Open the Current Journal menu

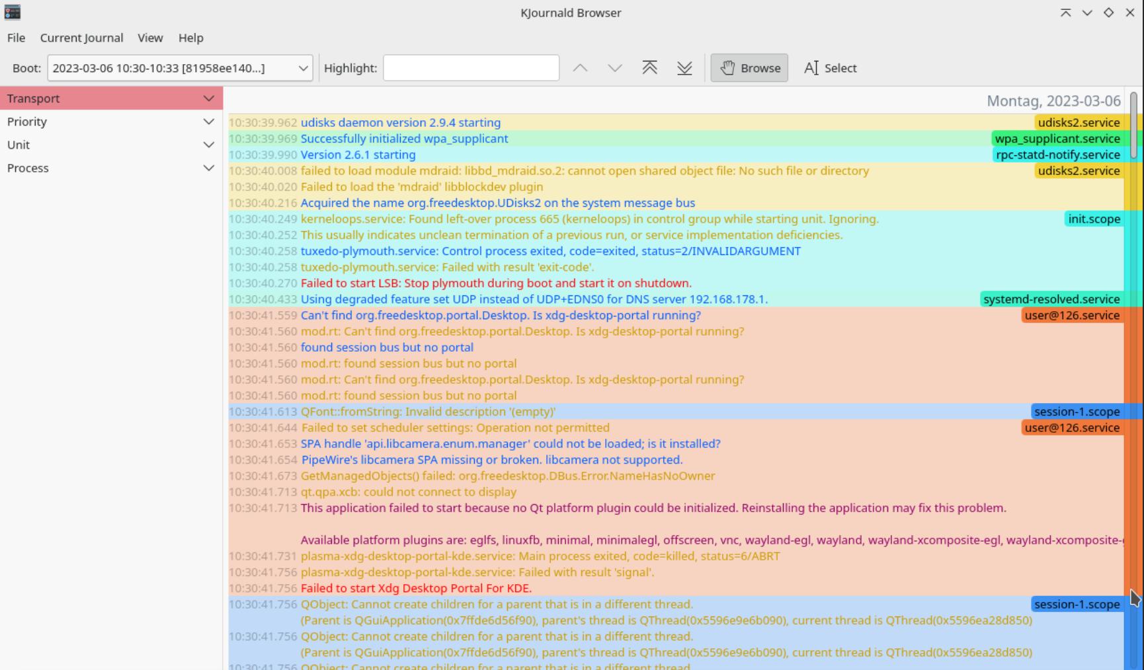click(x=81, y=38)
